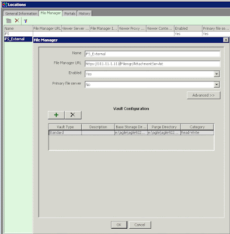The width and height of the screenshot is (230, 234).
Task: Click the red delete icon in the Locations toolbar
Action: click(x=17, y=20)
